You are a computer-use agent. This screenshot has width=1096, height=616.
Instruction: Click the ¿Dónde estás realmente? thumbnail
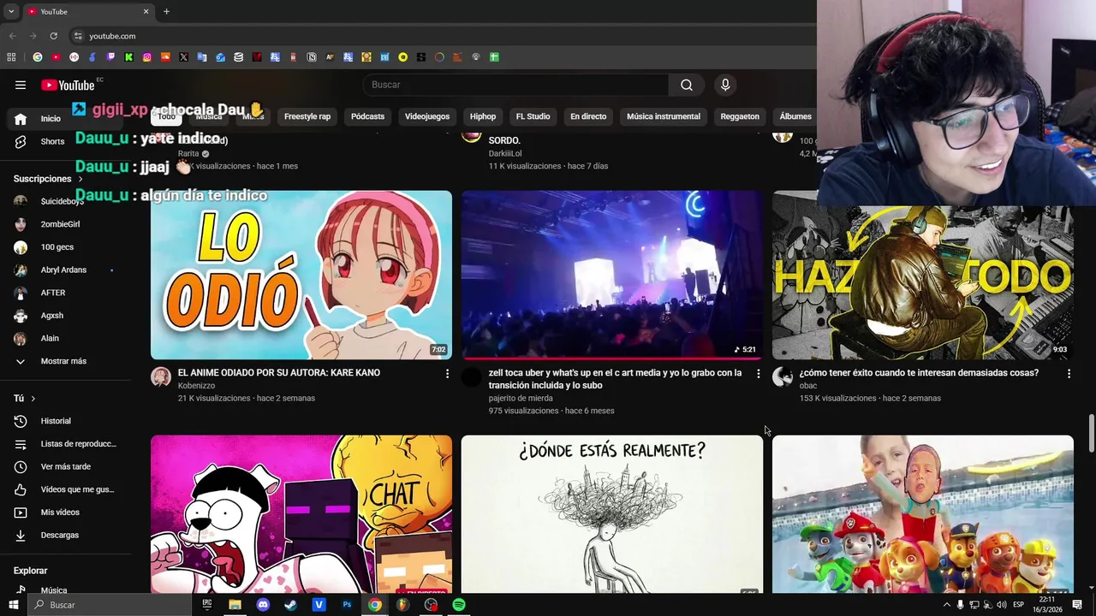click(x=612, y=514)
